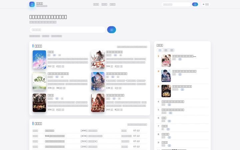The image size is (240, 150).
Task: Click the small blue header search button
Action: tap(195, 4)
